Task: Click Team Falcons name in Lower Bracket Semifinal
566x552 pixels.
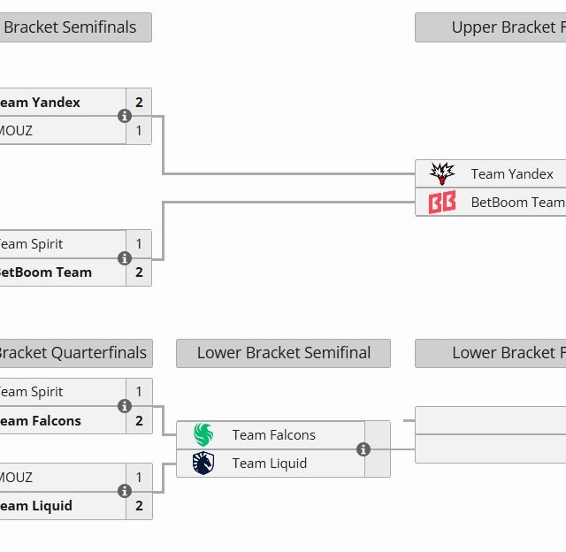Action: coord(273,435)
